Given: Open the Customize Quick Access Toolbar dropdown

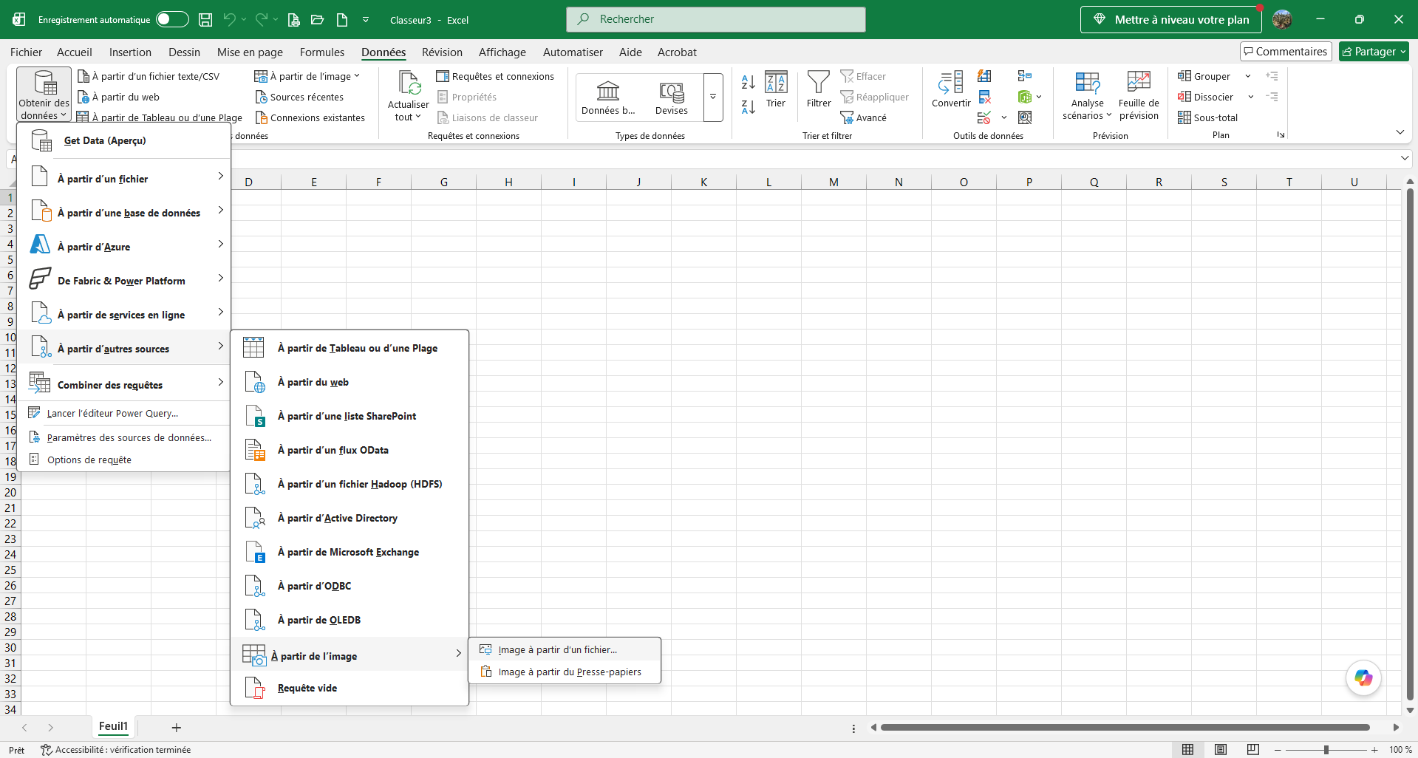Looking at the screenshot, I should [365, 20].
